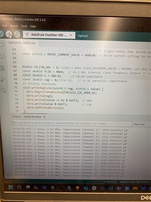Viewport: 151px width, 202px height.
Task: Open the Boards Manager sidebar panel
Action: tap(2, 56)
